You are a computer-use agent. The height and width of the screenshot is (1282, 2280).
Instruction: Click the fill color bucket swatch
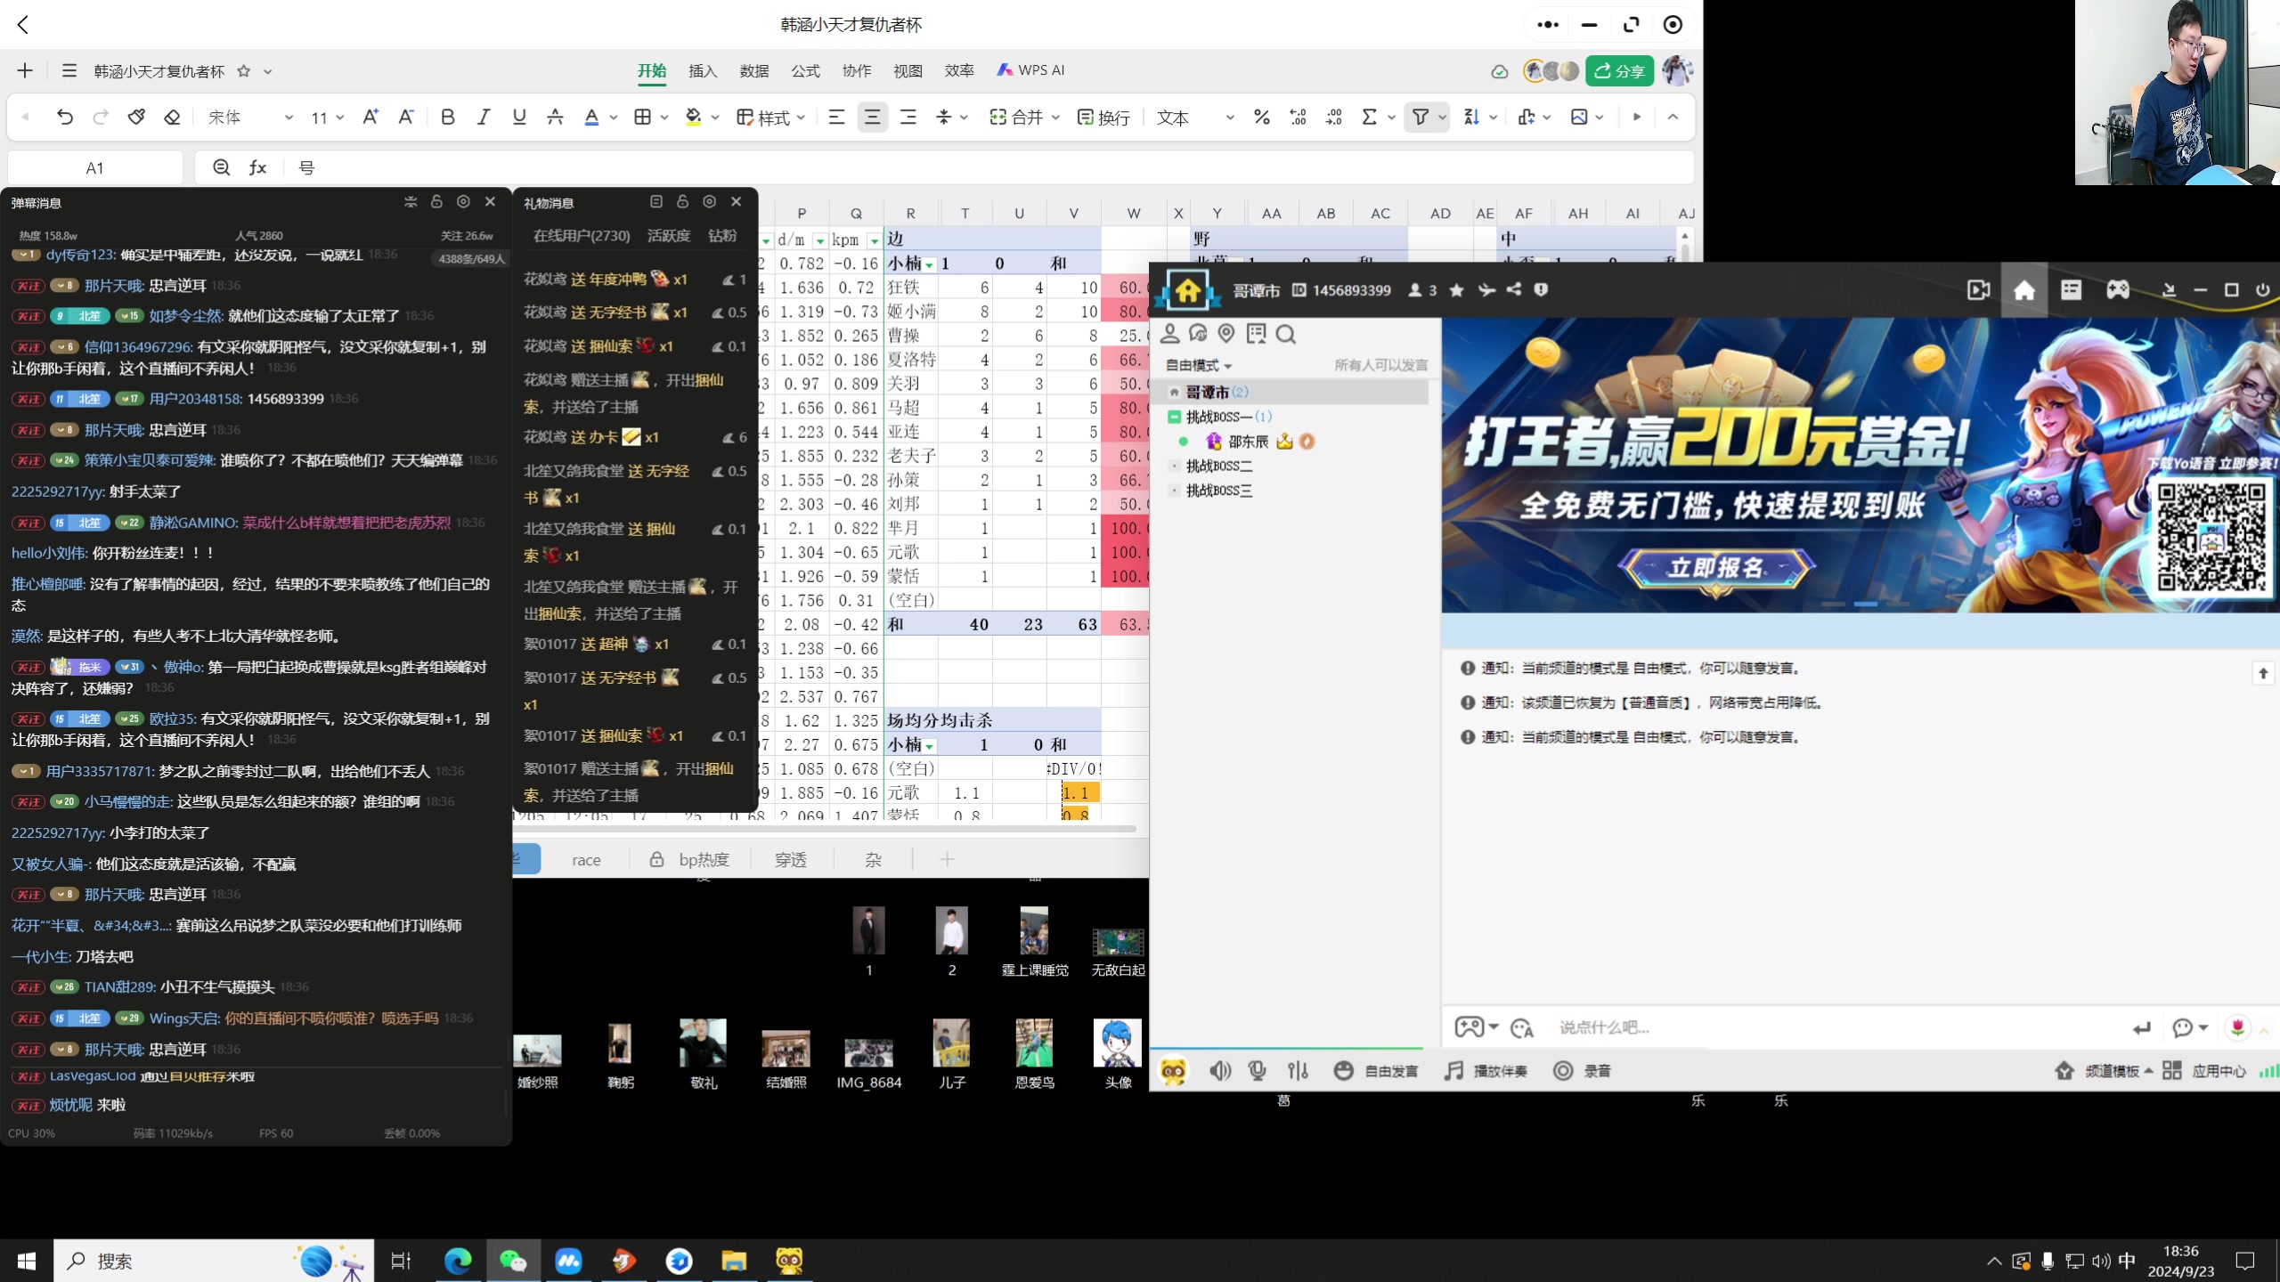coord(694,117)
